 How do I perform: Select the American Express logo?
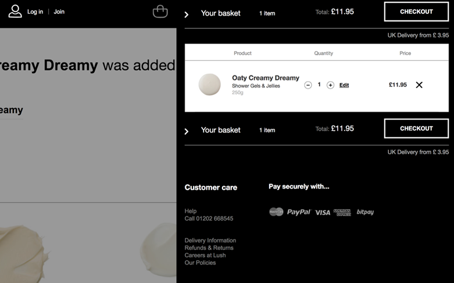coord(342,212)
